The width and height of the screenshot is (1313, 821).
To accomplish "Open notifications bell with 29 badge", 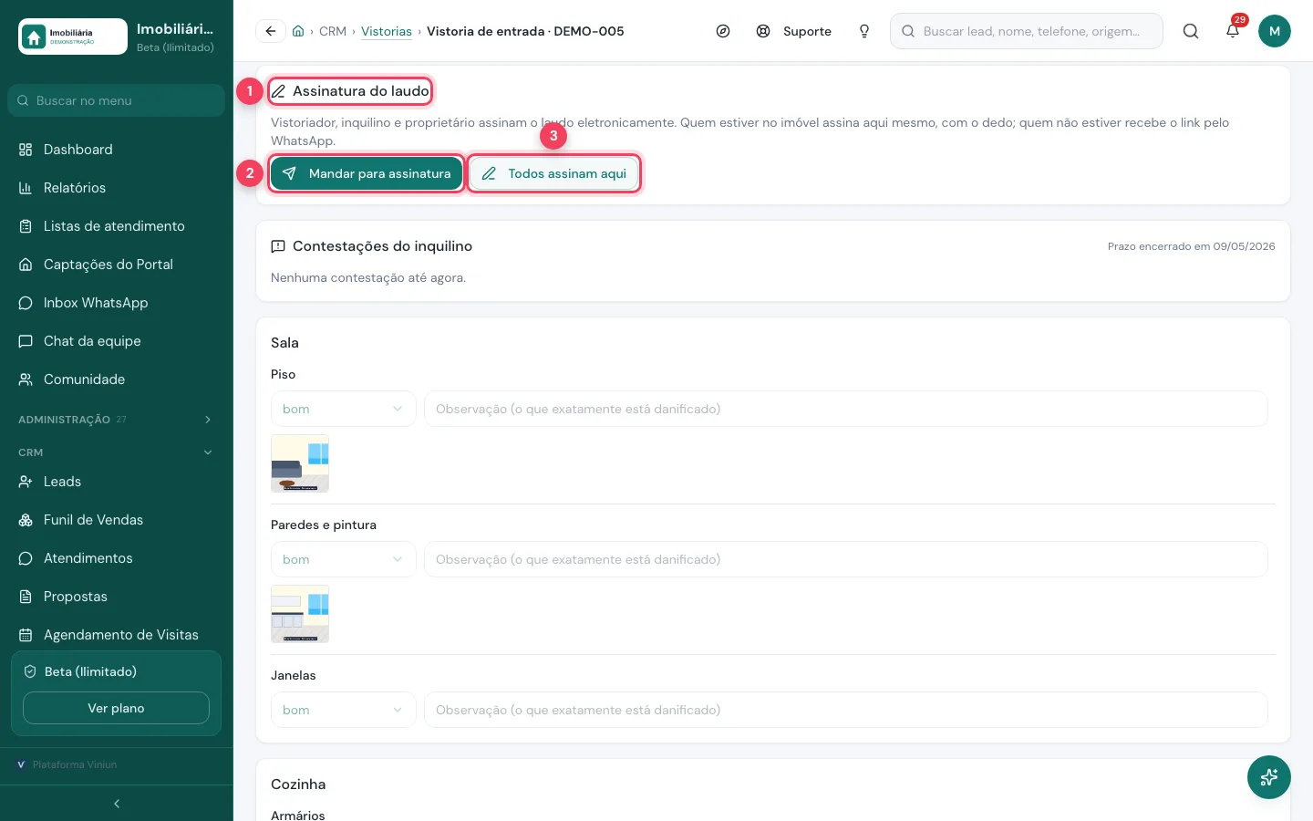I will (1233, 31).
